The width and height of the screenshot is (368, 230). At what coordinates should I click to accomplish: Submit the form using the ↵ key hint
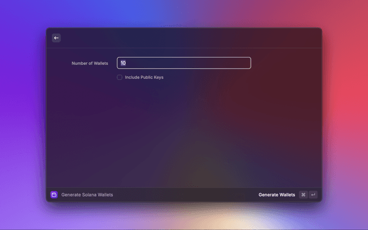tap(313, 195)
